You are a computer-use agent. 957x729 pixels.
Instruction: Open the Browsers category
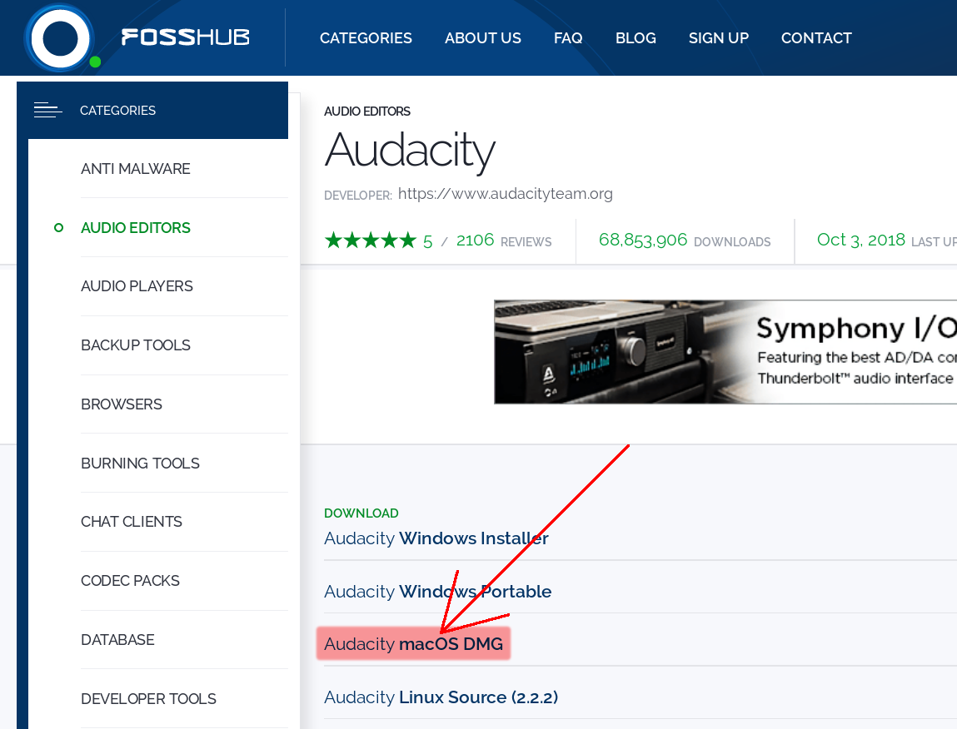pos(122,404)
